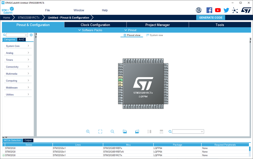Expand the Computing category
This screenshot has height=159, width=253.
(x=18, y=81)
